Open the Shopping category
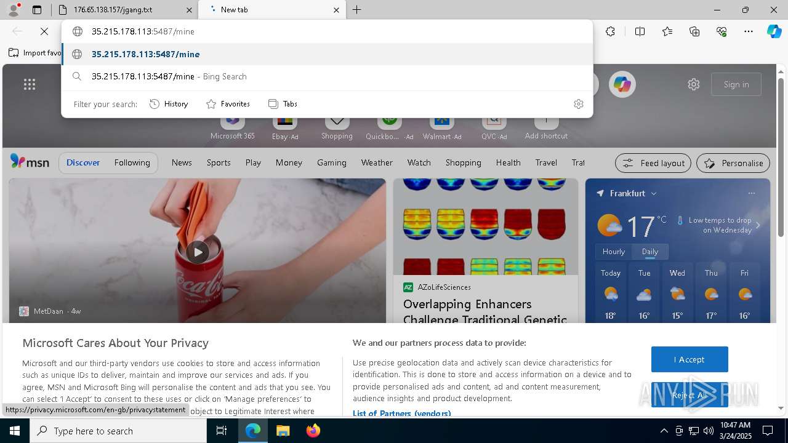 (463, 162)
